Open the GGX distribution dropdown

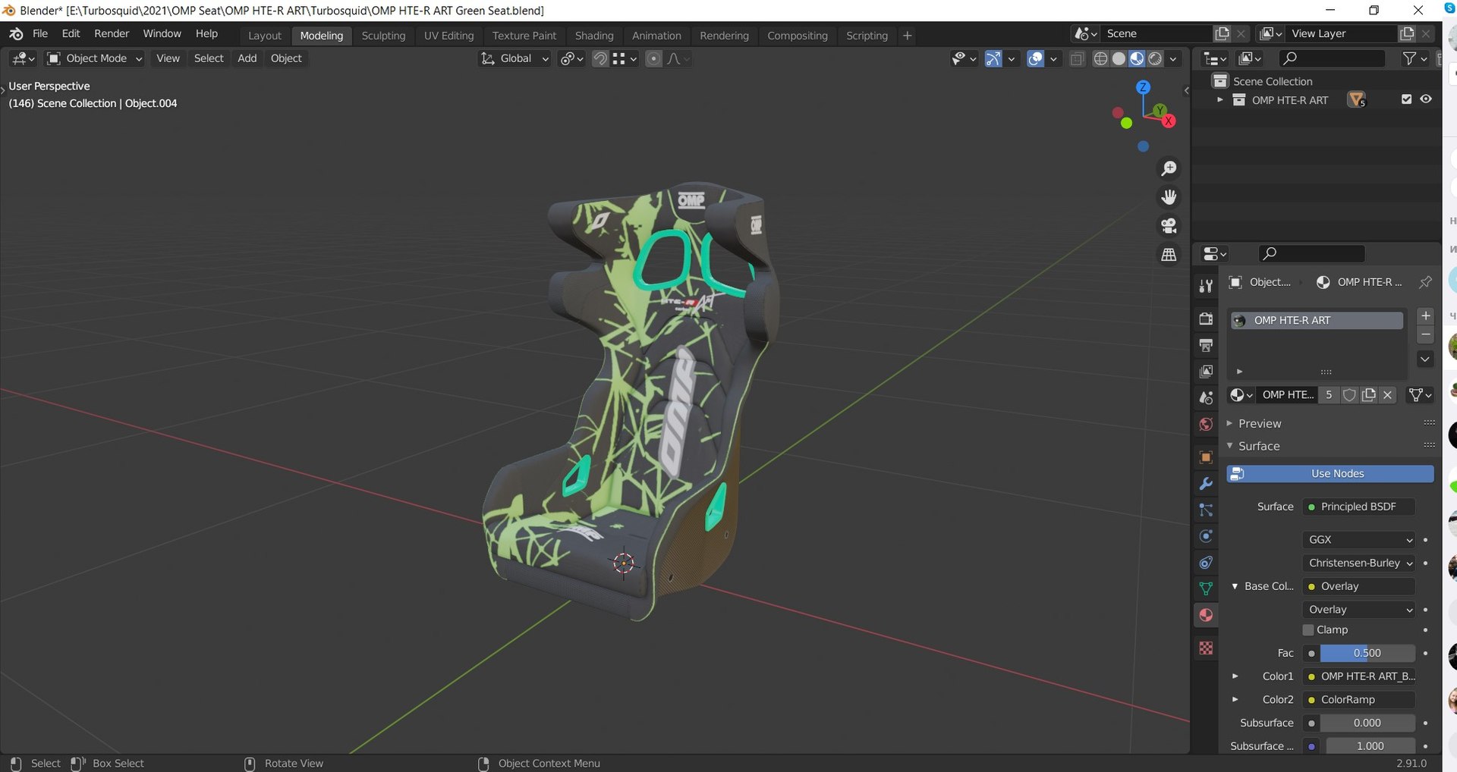(x=1359, y=539)
